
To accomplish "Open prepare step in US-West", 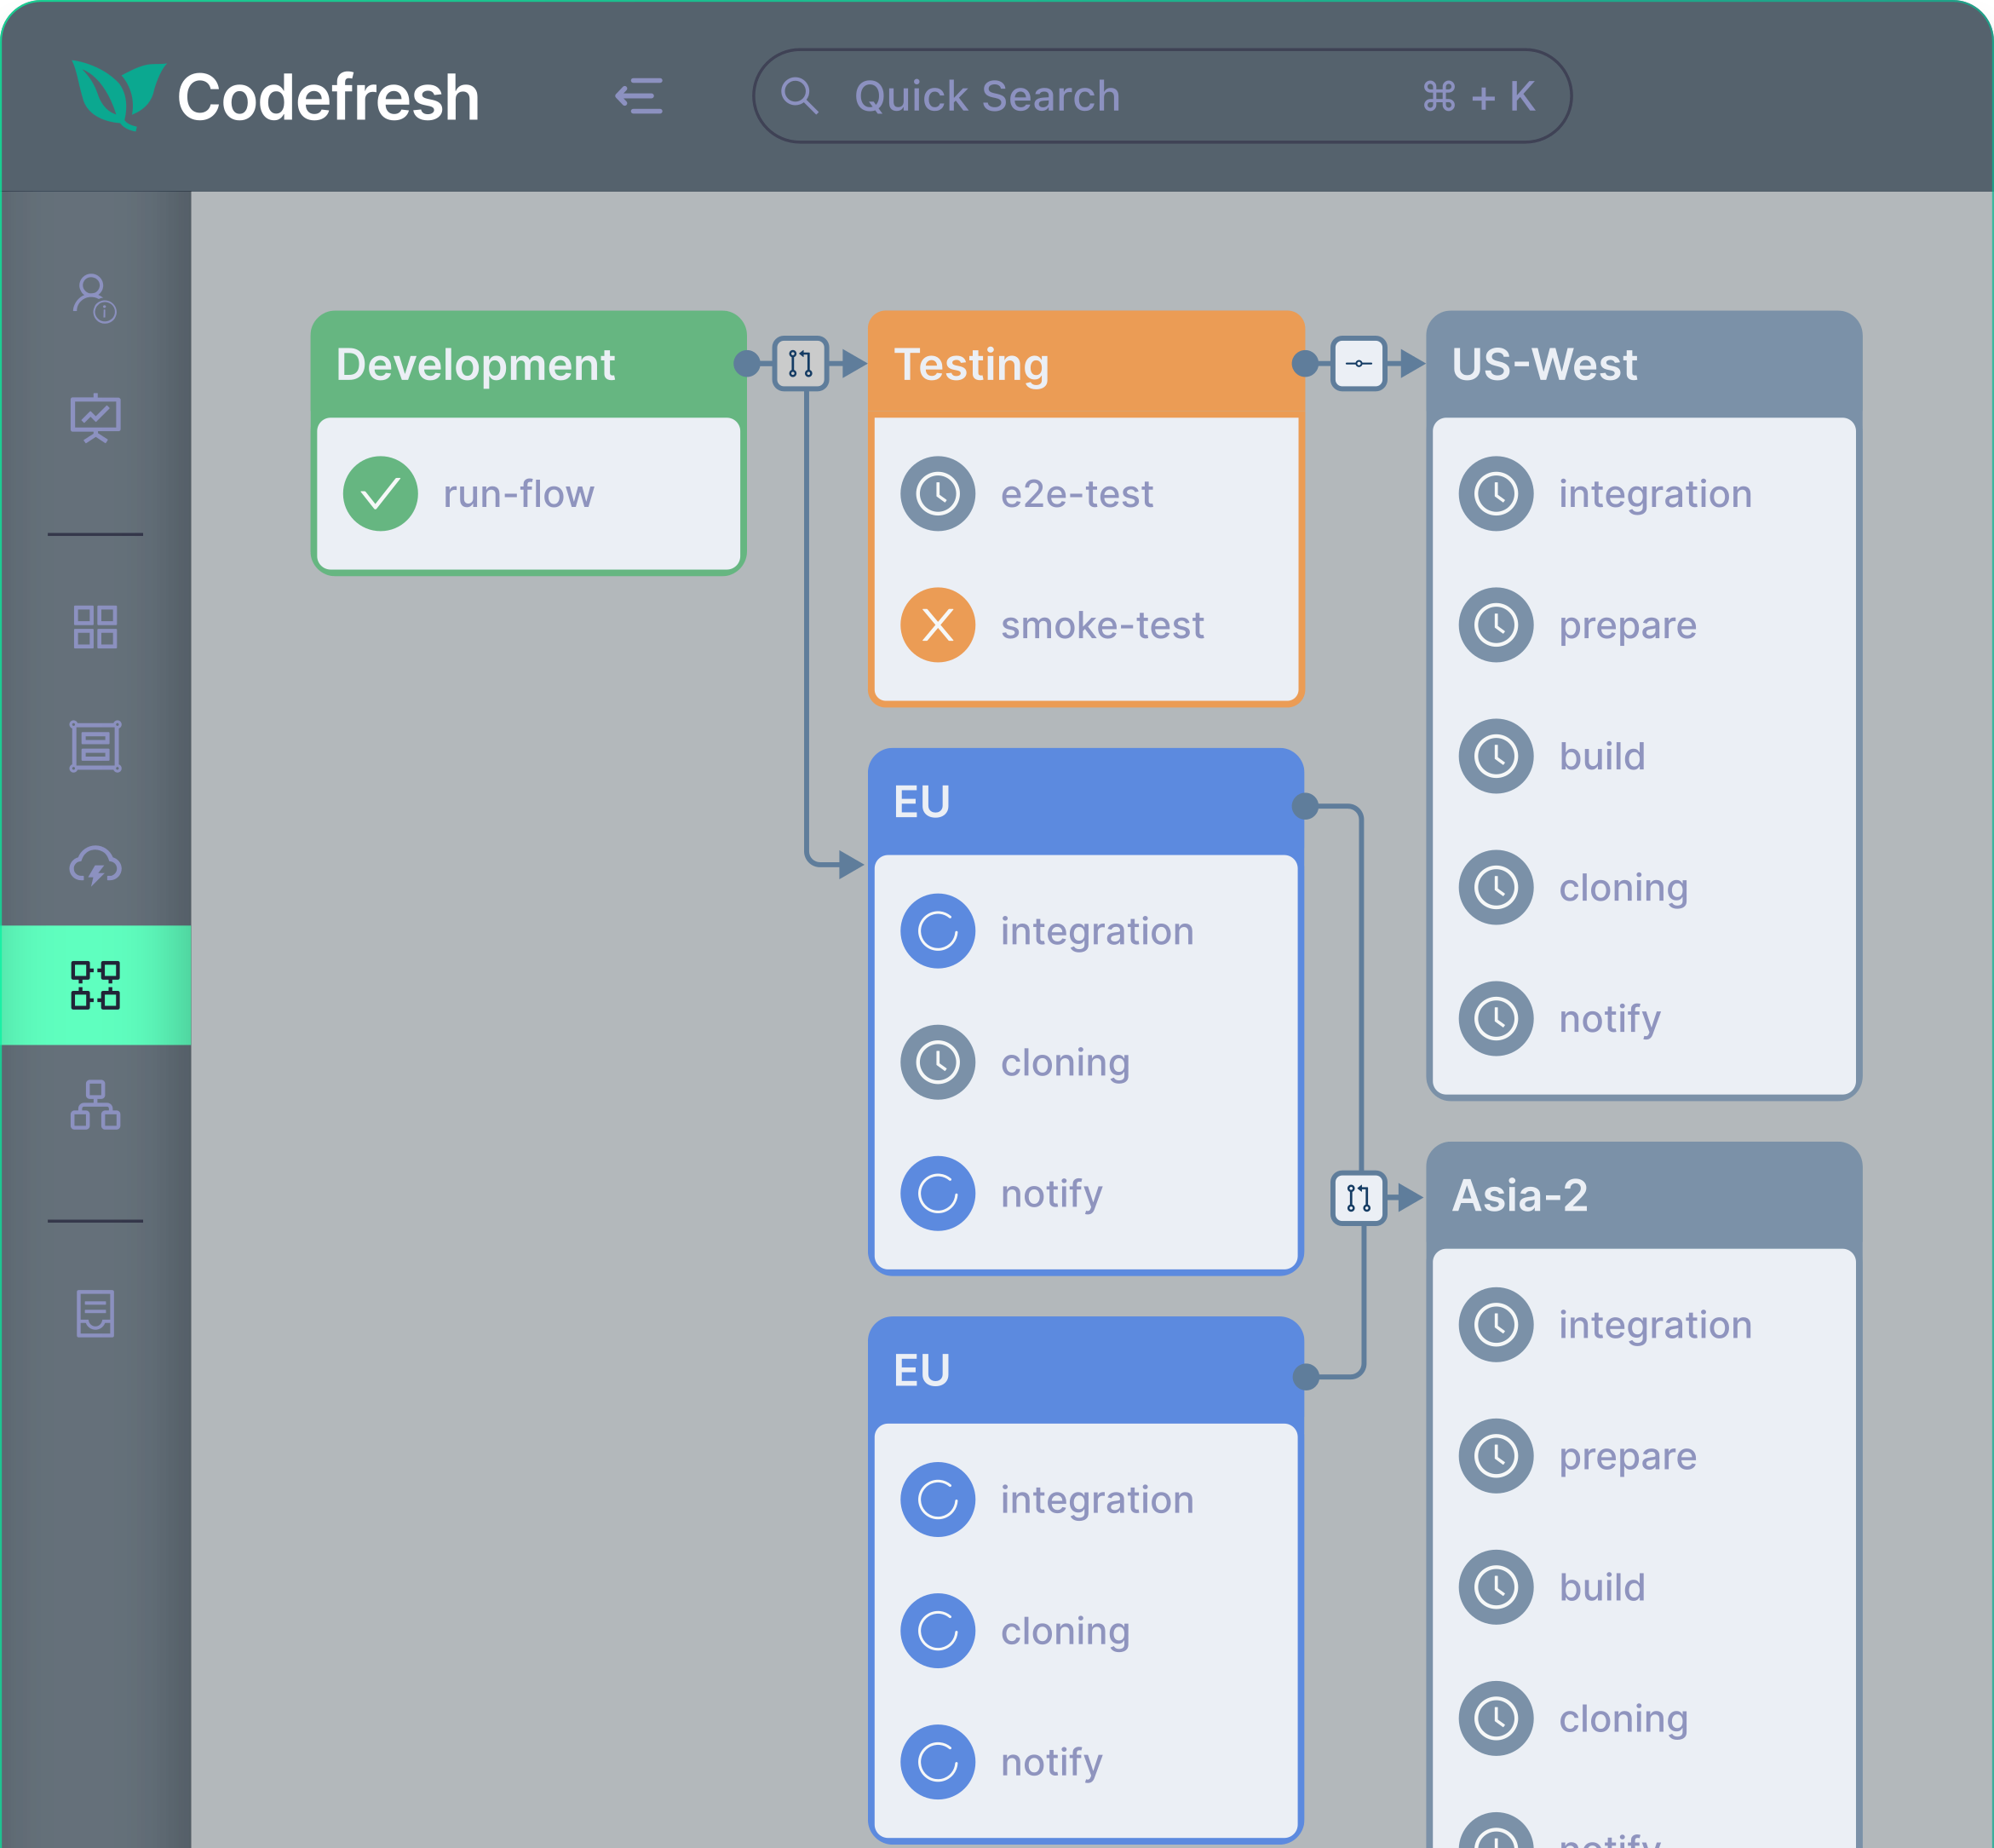I will (1644, 625).
